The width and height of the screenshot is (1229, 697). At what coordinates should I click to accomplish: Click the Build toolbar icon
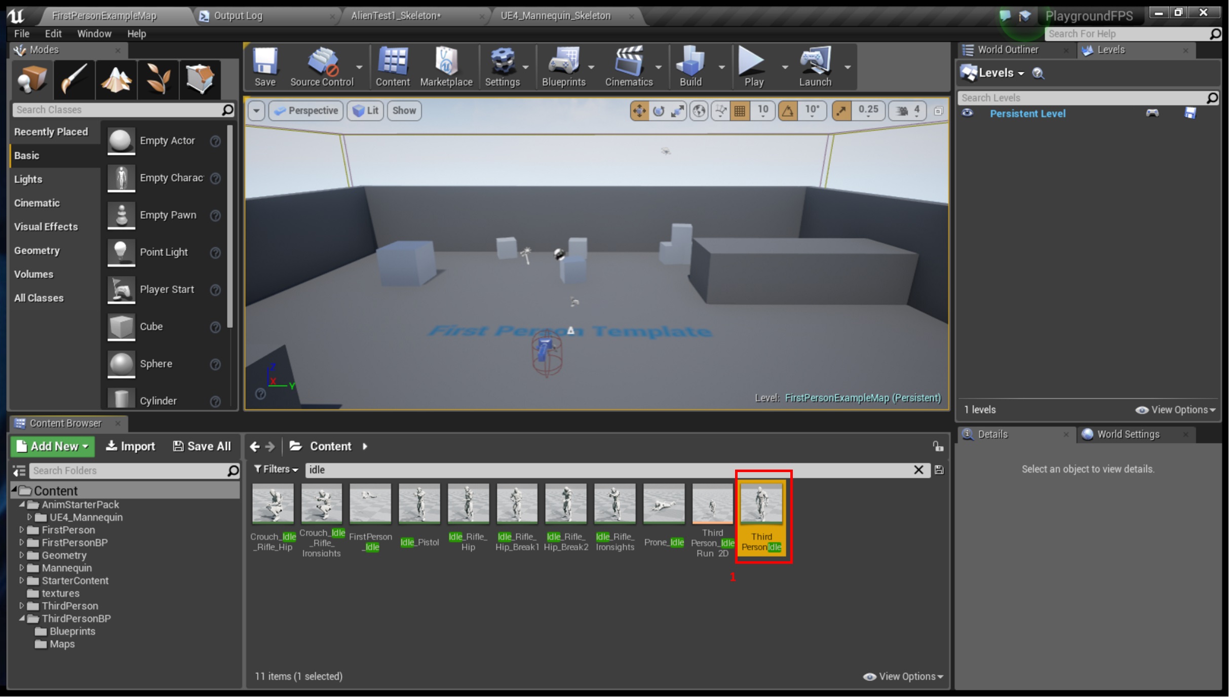coord(690,66)
